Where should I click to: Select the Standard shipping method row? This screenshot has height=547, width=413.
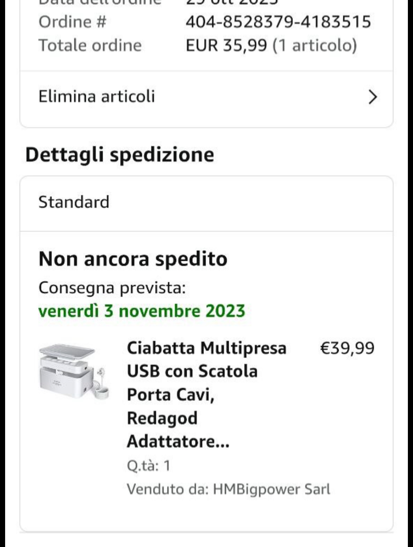(206, 203)
